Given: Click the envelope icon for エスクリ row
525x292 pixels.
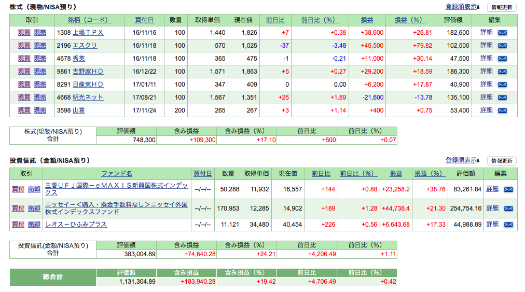Looking at the screenshot, I should click(x=502, y=46).
